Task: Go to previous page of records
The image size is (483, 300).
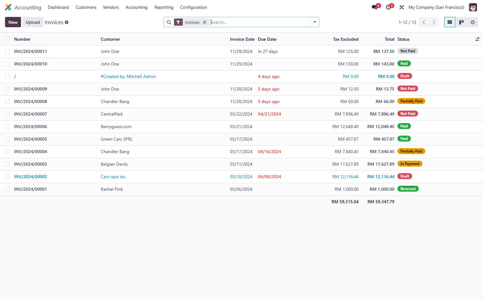Action: pyautogui.click(x=424, y=22)
